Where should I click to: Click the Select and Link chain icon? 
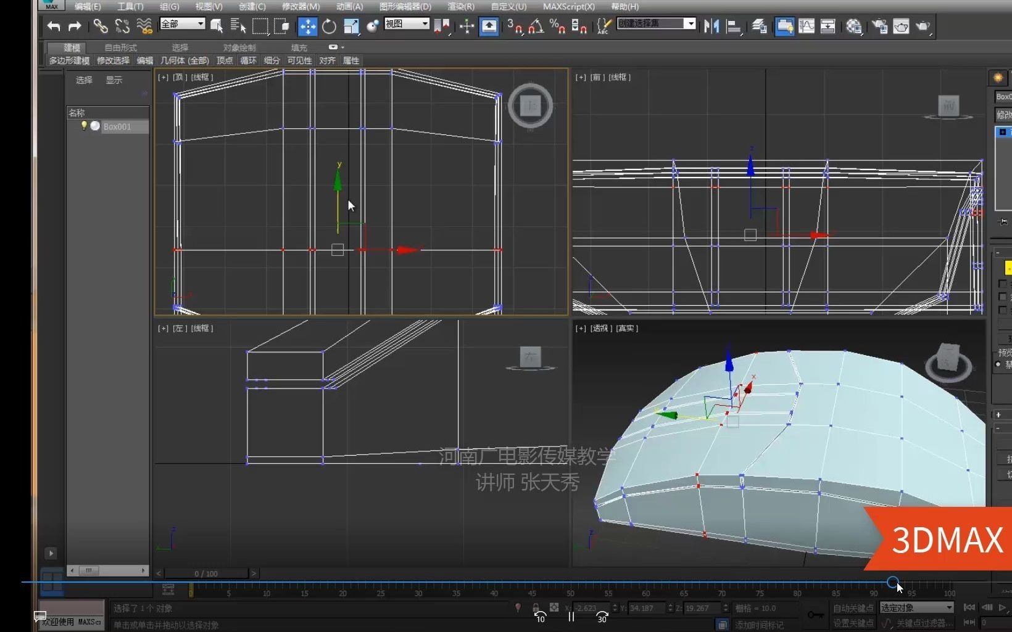pos(100,26)
